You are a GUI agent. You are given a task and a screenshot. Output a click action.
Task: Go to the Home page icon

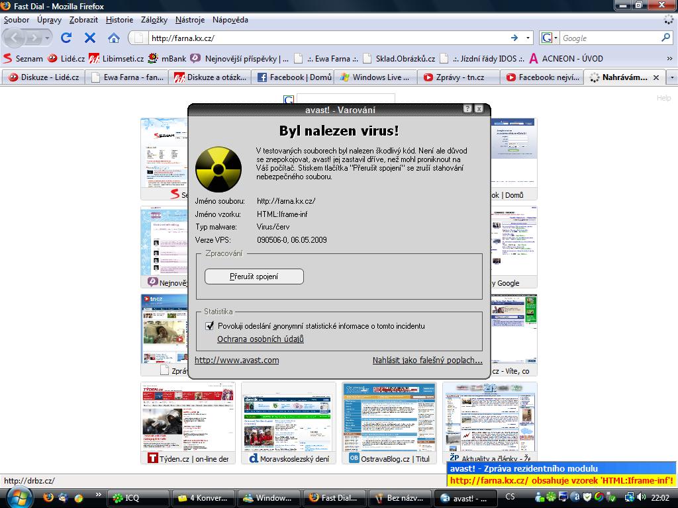[114, 38]
